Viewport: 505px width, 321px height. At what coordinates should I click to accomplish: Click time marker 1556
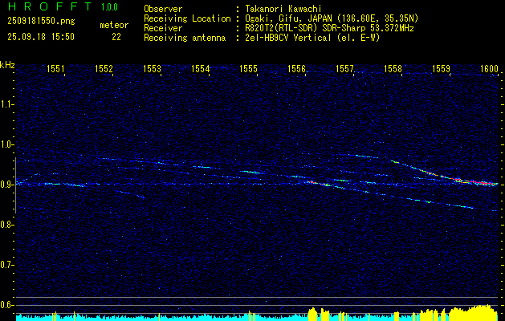[296, 68]
